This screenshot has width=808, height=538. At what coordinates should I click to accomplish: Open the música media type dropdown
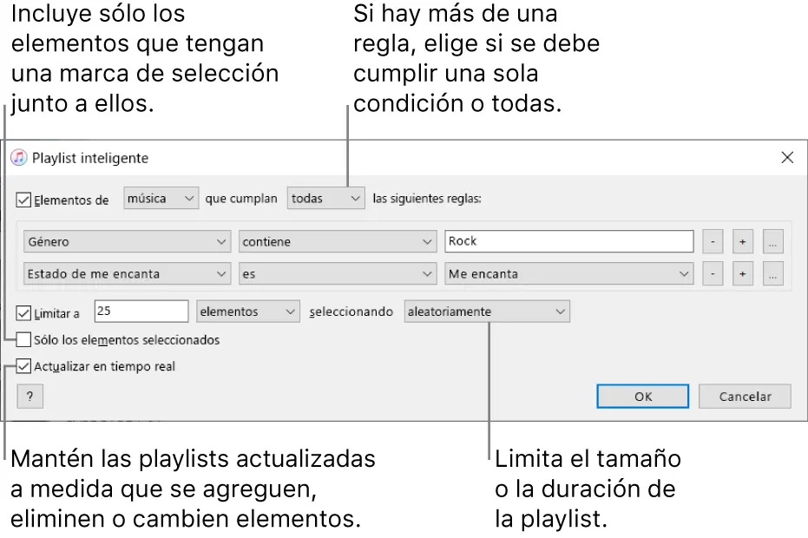(161, 199)
